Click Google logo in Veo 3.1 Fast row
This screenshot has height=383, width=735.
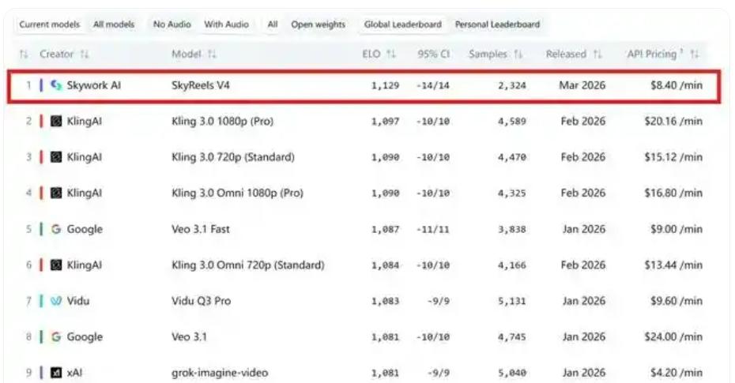(56, 229)
